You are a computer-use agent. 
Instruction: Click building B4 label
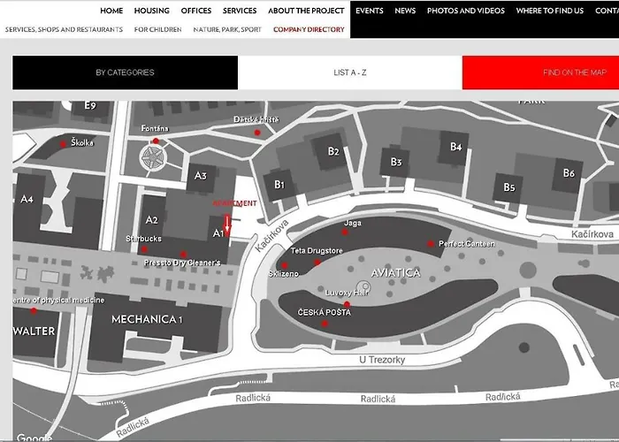click(x=456, y=147)
